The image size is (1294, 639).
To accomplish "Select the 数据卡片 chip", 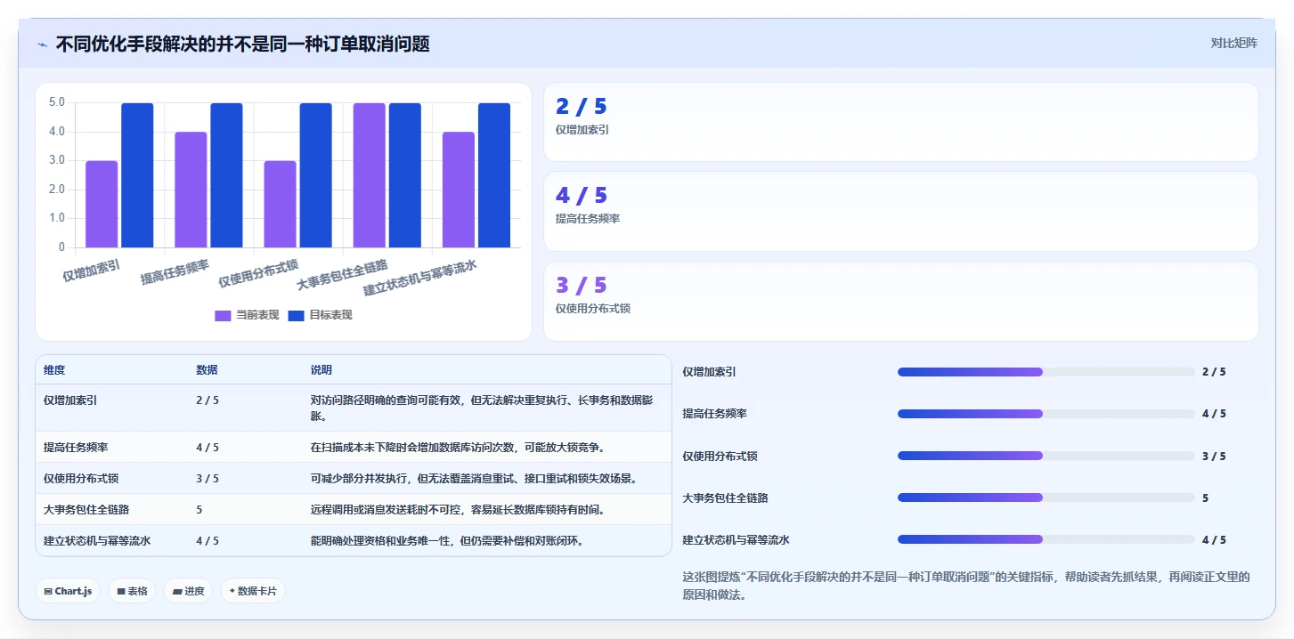I will pyautogui.click(x=253, y=591).
